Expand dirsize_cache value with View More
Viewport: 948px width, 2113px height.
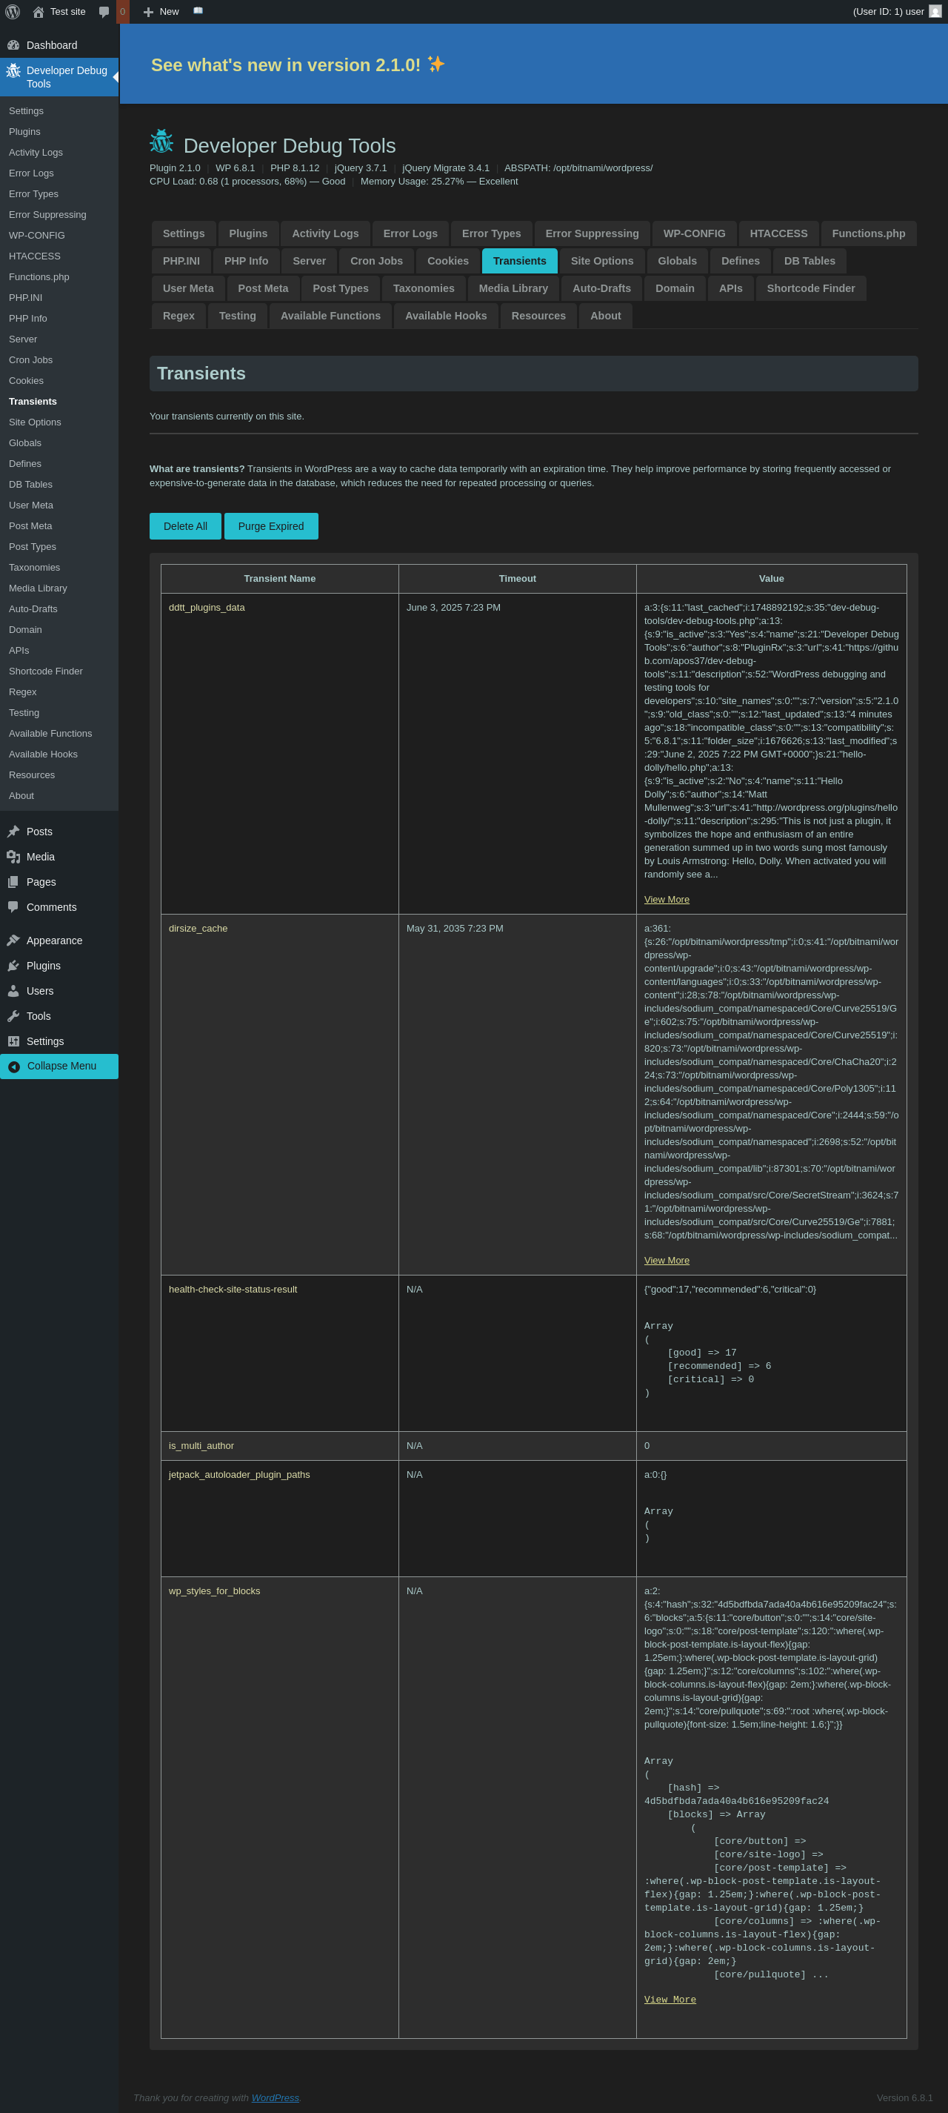(666, 1261)
